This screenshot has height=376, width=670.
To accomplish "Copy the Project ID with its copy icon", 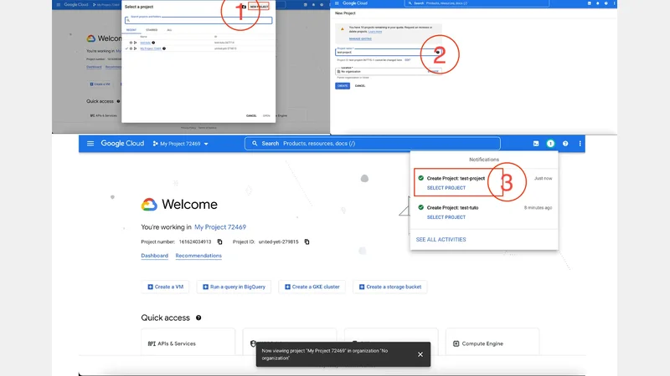I will point(307,241).
